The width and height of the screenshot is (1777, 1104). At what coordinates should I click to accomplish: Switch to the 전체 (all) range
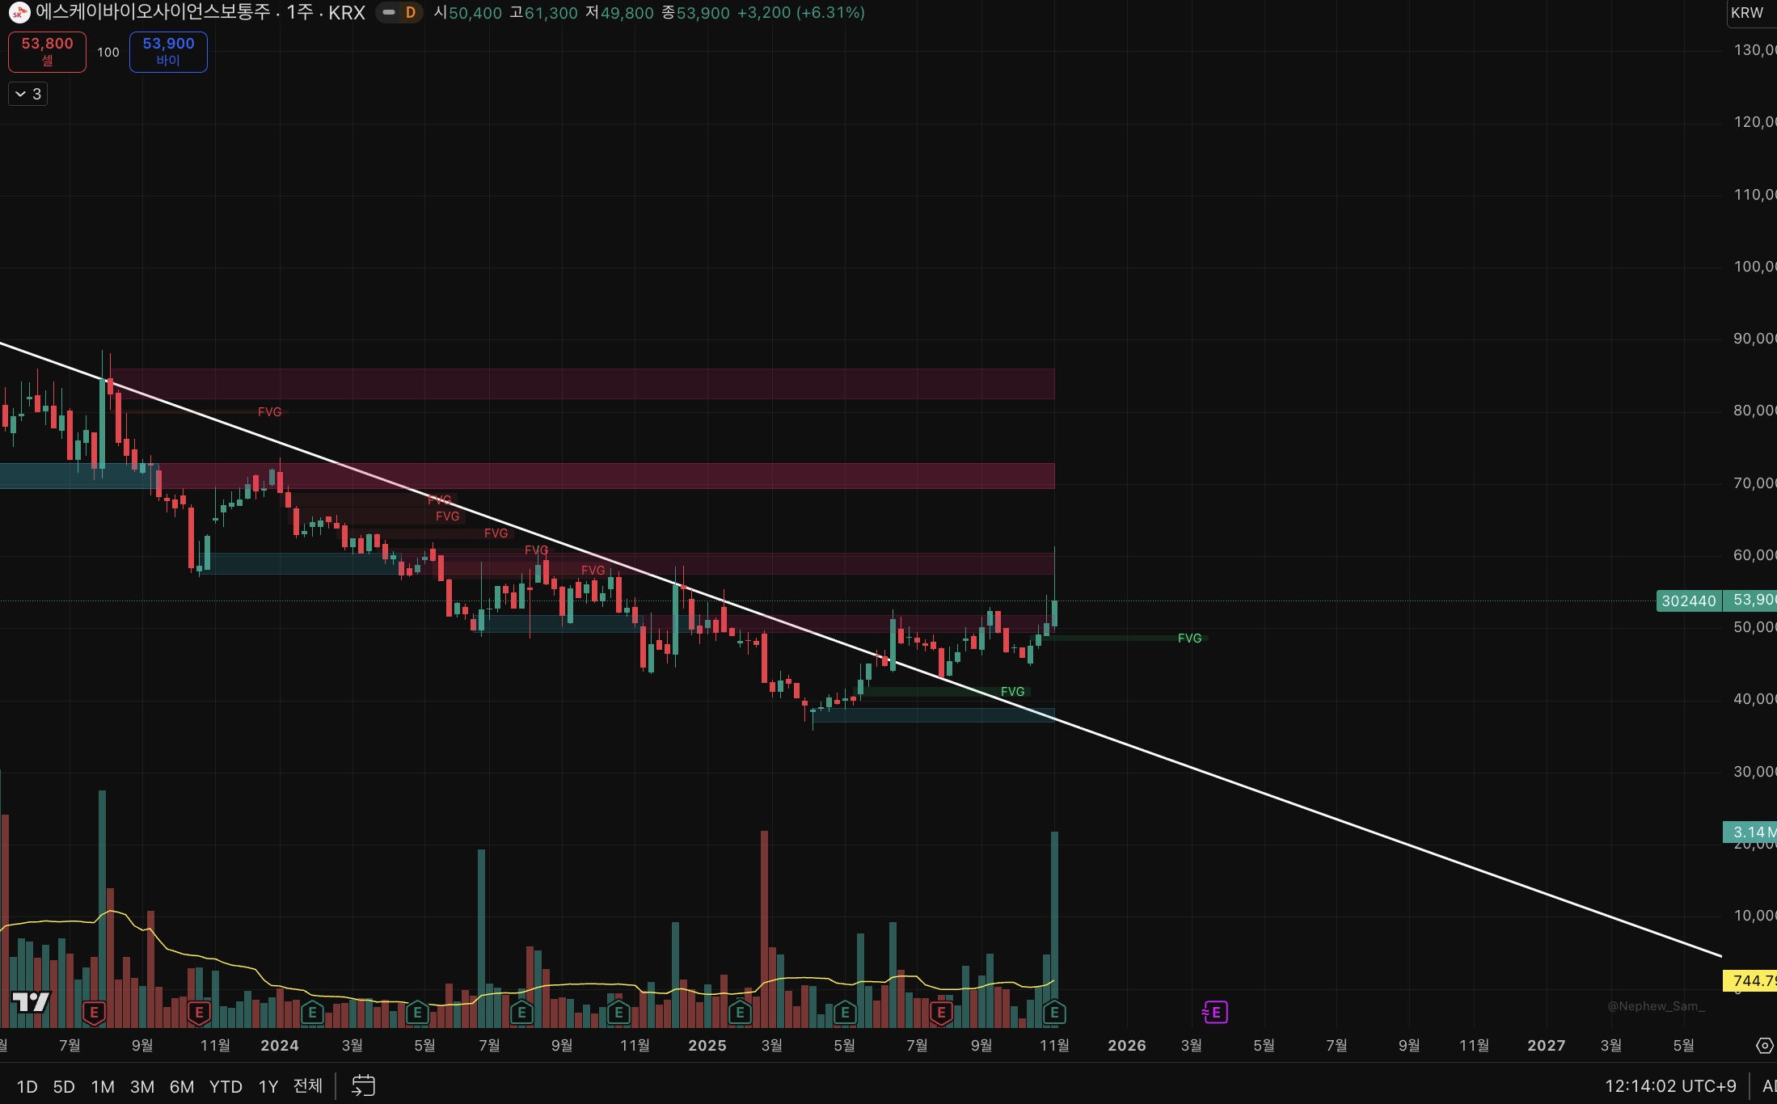(x=307, y=1086)
